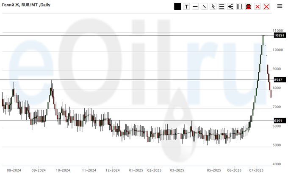Click the large red X clear-all icon

(266, 6)
